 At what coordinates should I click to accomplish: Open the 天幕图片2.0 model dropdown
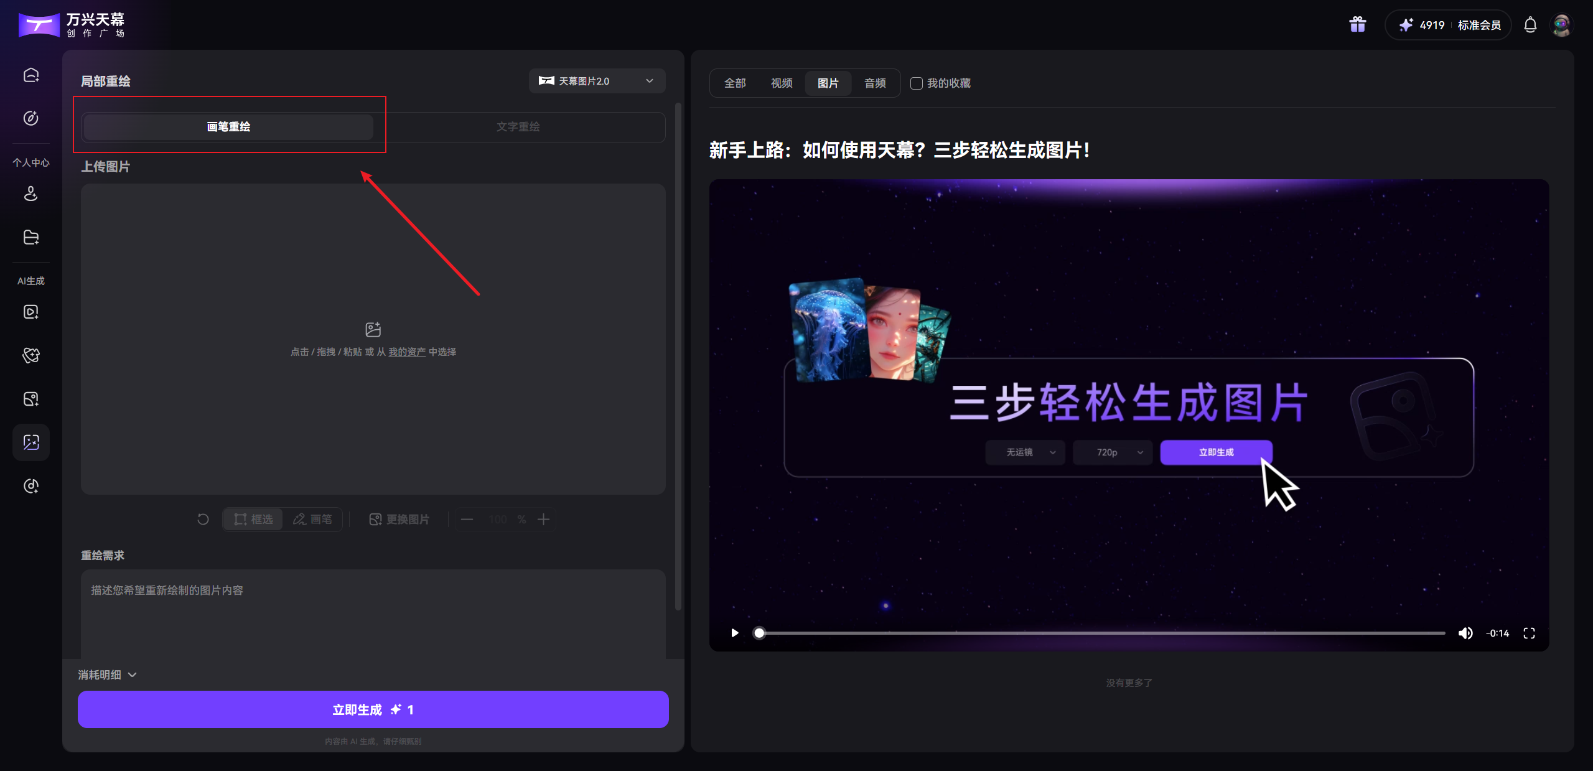tap(596, 81)
